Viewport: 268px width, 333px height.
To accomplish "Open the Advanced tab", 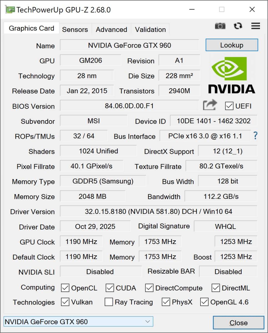I will point(111,29).
